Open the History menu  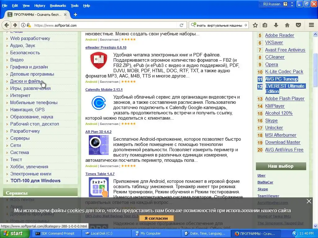point(39,6)
